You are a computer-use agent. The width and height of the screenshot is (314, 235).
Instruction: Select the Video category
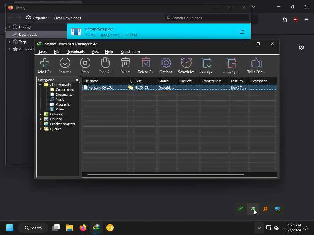point(60,109)
